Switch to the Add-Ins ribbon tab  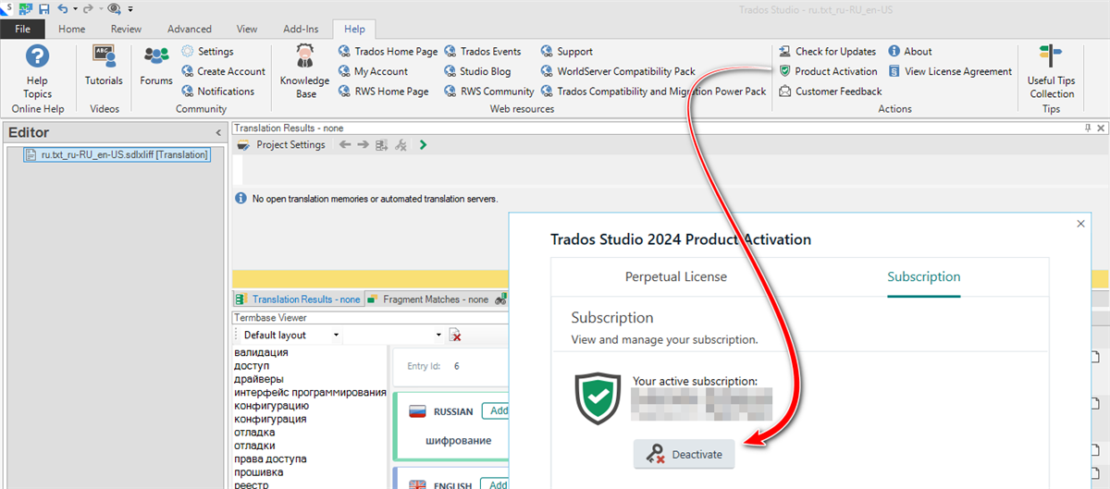coord(301,29)
